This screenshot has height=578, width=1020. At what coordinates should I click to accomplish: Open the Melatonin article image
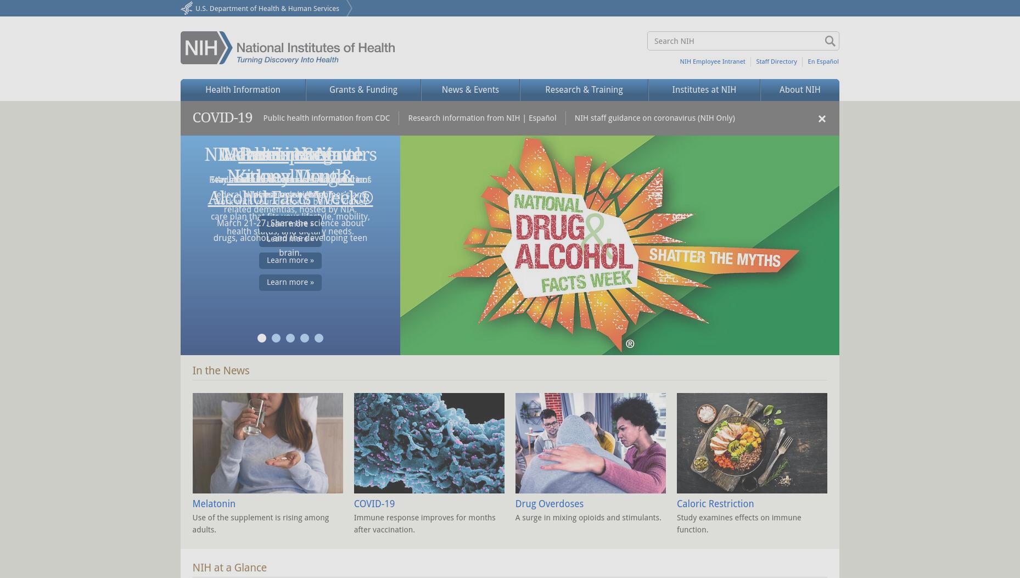(268, 443)
